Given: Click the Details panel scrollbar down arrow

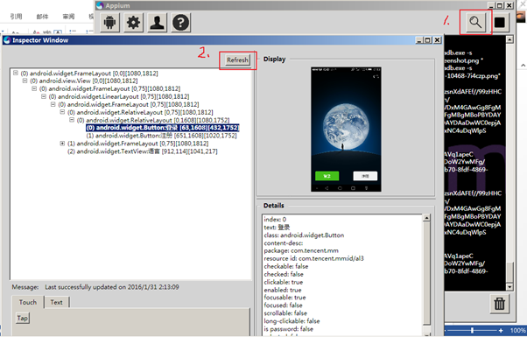Looking at the screenshot, I should [426, 334].
